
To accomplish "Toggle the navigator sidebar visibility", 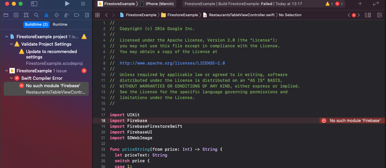I will [34, 4].
